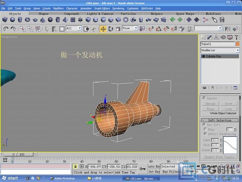Click the Undo arrow

[x=6, y=29]
